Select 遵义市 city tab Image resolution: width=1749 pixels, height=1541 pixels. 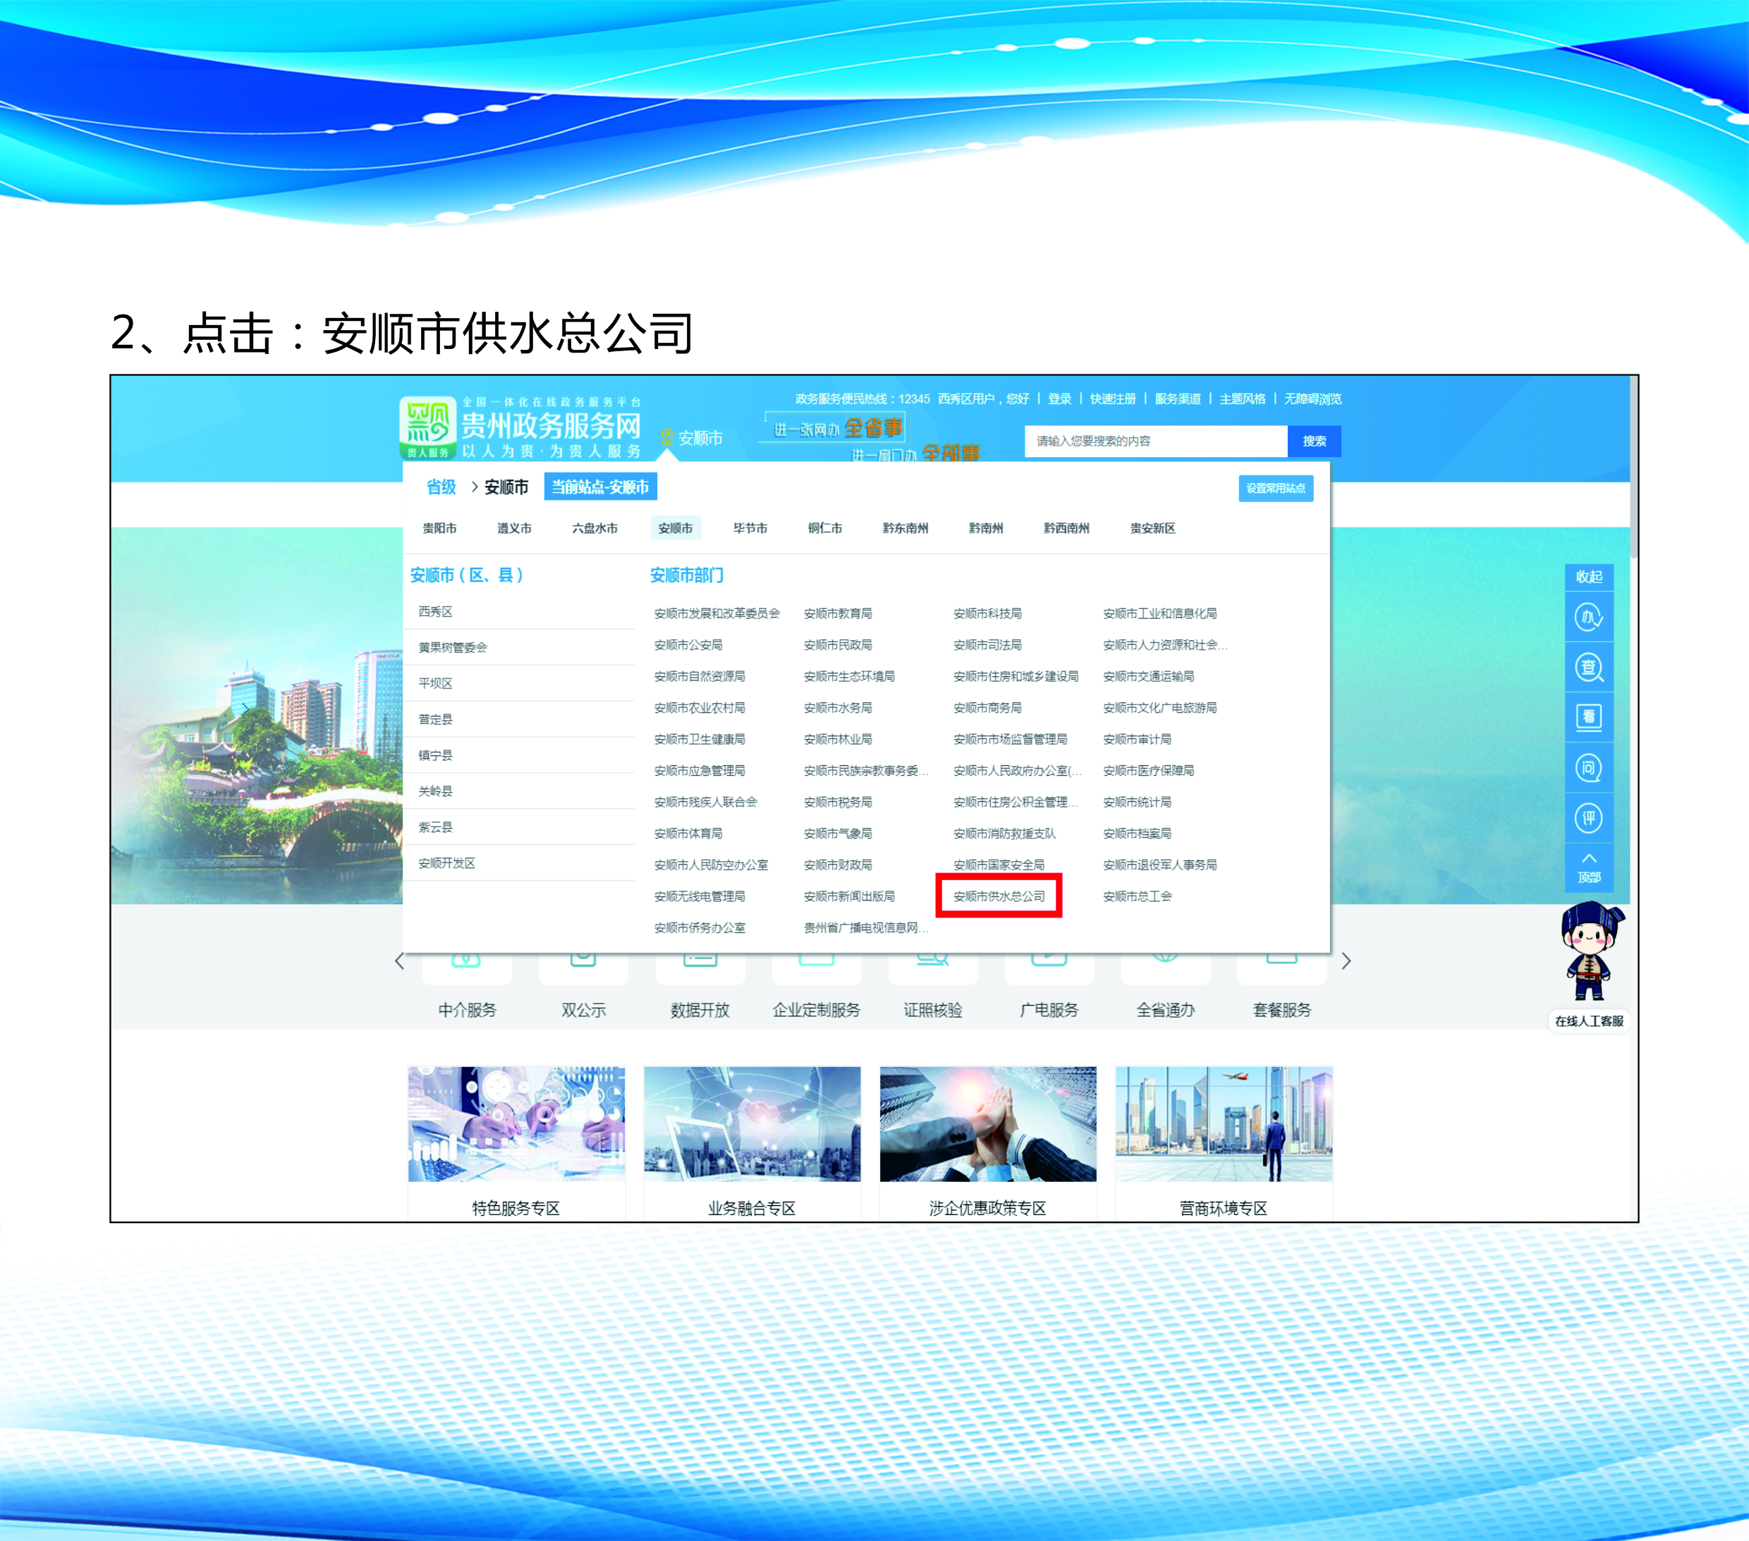(x=513, y=528)
